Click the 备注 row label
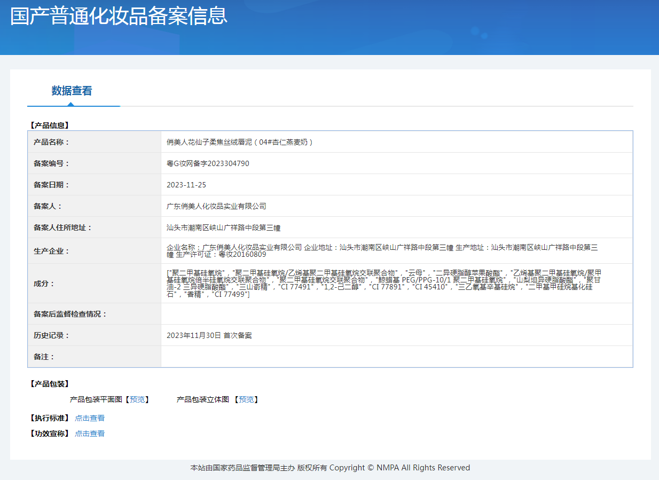This screenshot has height=480, width=659. (x=44, y=357)
